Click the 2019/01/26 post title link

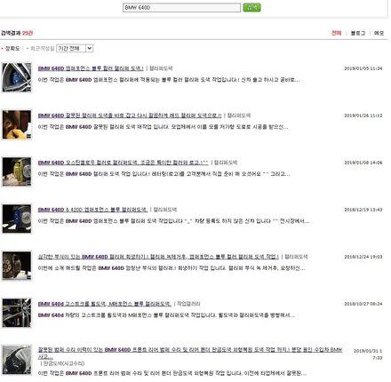(x=130, y=115)
